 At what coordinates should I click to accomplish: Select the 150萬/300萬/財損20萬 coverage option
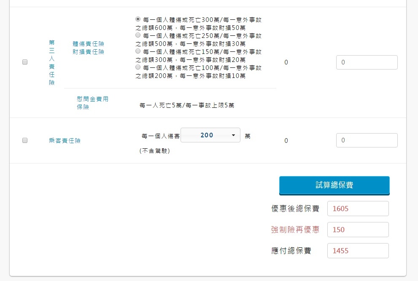point(138,51)
